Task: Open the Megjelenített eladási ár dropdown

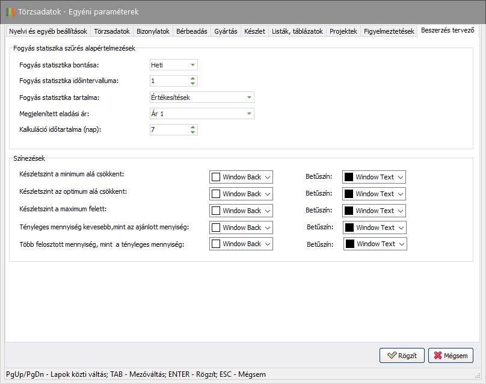Action: 249,114
